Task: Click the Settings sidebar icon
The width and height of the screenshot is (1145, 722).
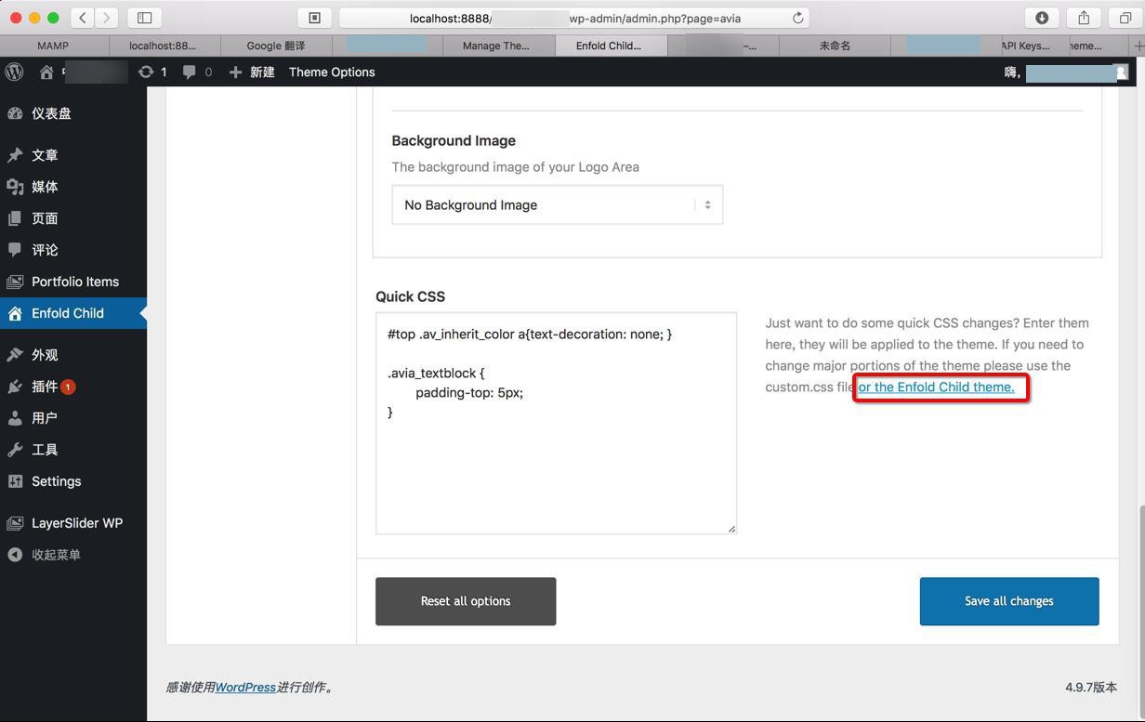Action: click(x=15, y=481)
